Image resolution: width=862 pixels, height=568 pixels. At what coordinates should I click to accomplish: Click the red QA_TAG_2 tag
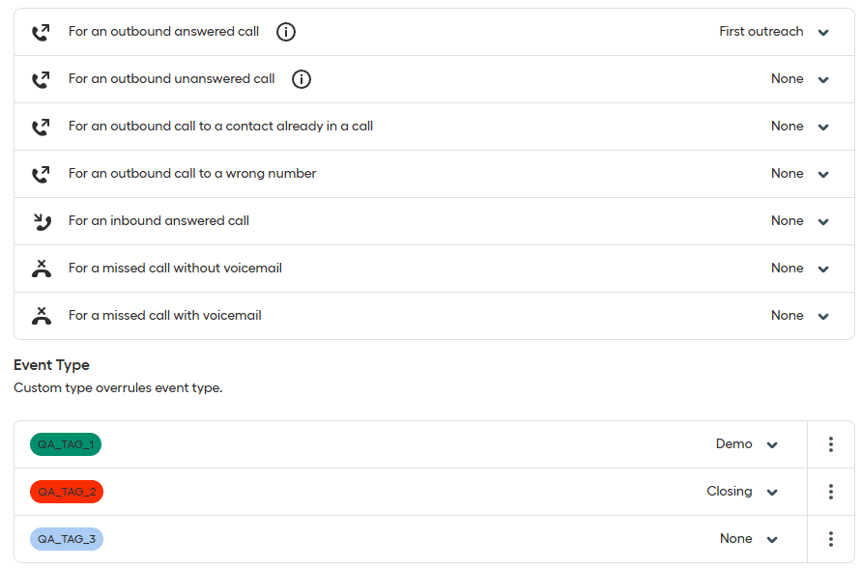point(67,492)
